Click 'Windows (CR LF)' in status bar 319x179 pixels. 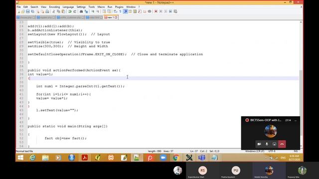tap(255, 151)
